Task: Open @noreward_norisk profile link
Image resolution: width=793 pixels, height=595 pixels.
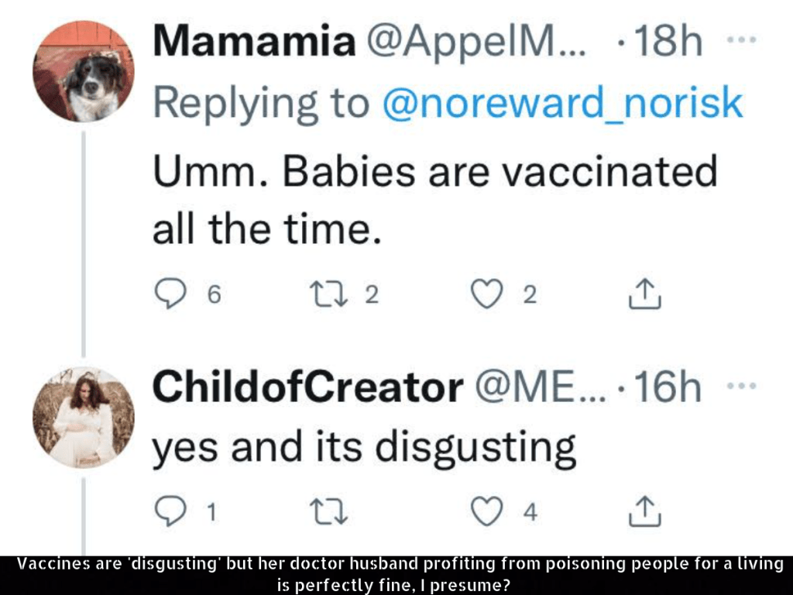Action: tap(563, 103)
